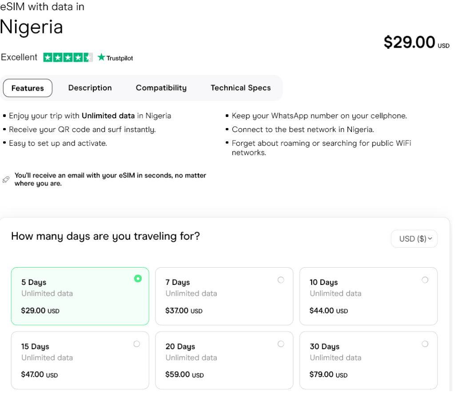Click the $29.00 USD price display
The height and width of the screenshot is (393, 455).
[416, 42]
